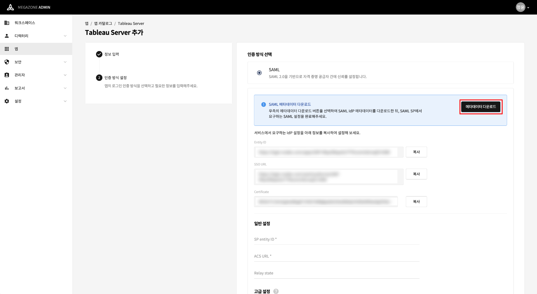537x294 pixels.
Task: Click the Tableau Server breadcrumb
Action: tap(131, 23)
